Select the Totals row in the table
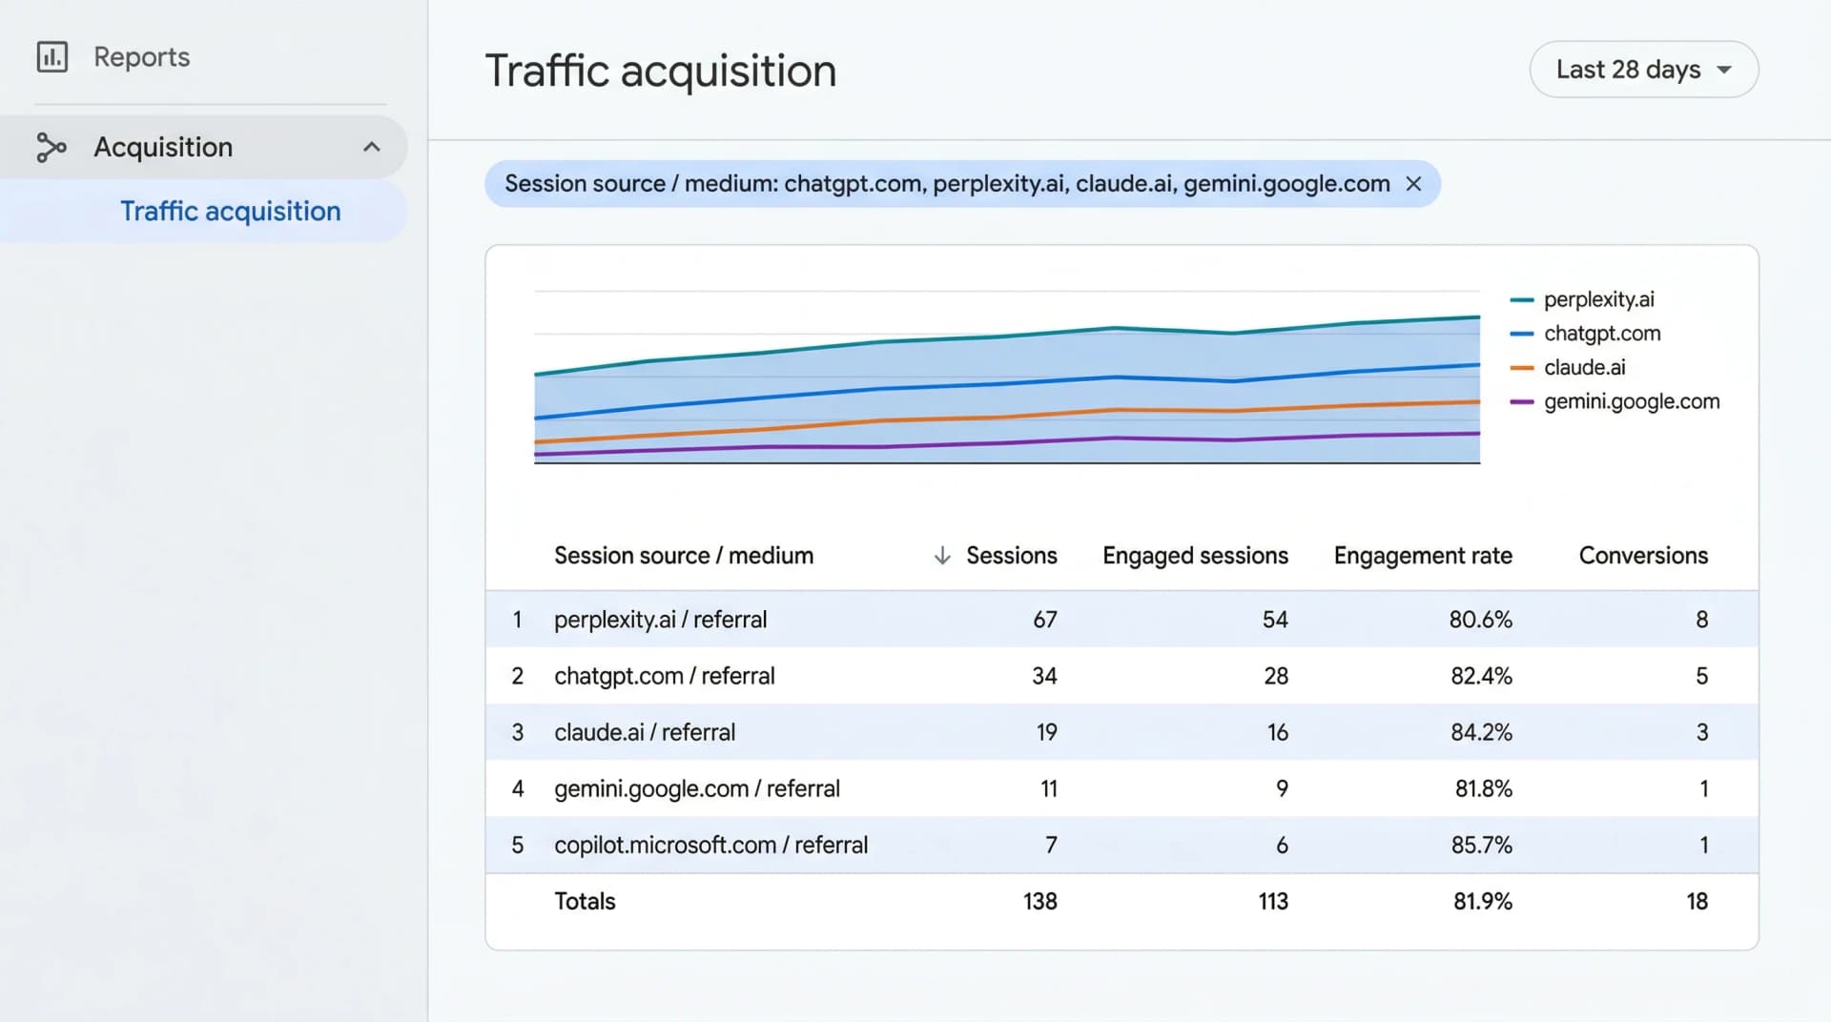The height and width of the screenshot is (1022, 1831). [x=584, y=901]
